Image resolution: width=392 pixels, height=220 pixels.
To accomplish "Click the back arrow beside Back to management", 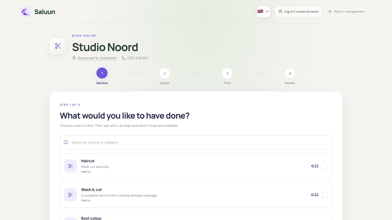I will (330, 12).
